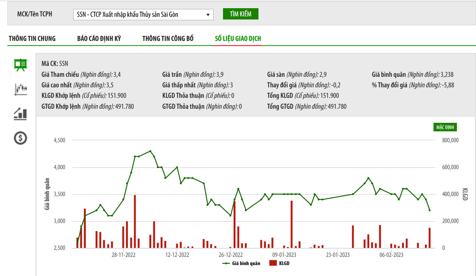Click the tall volume bar above 26-12-2022

pyautogui.click(x=234, y=225)
